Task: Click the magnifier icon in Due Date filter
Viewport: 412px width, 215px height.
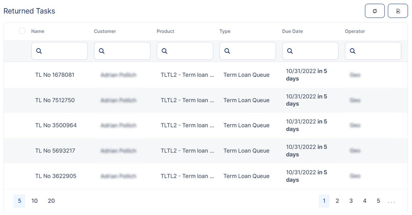Action: (x=290, y=51)
